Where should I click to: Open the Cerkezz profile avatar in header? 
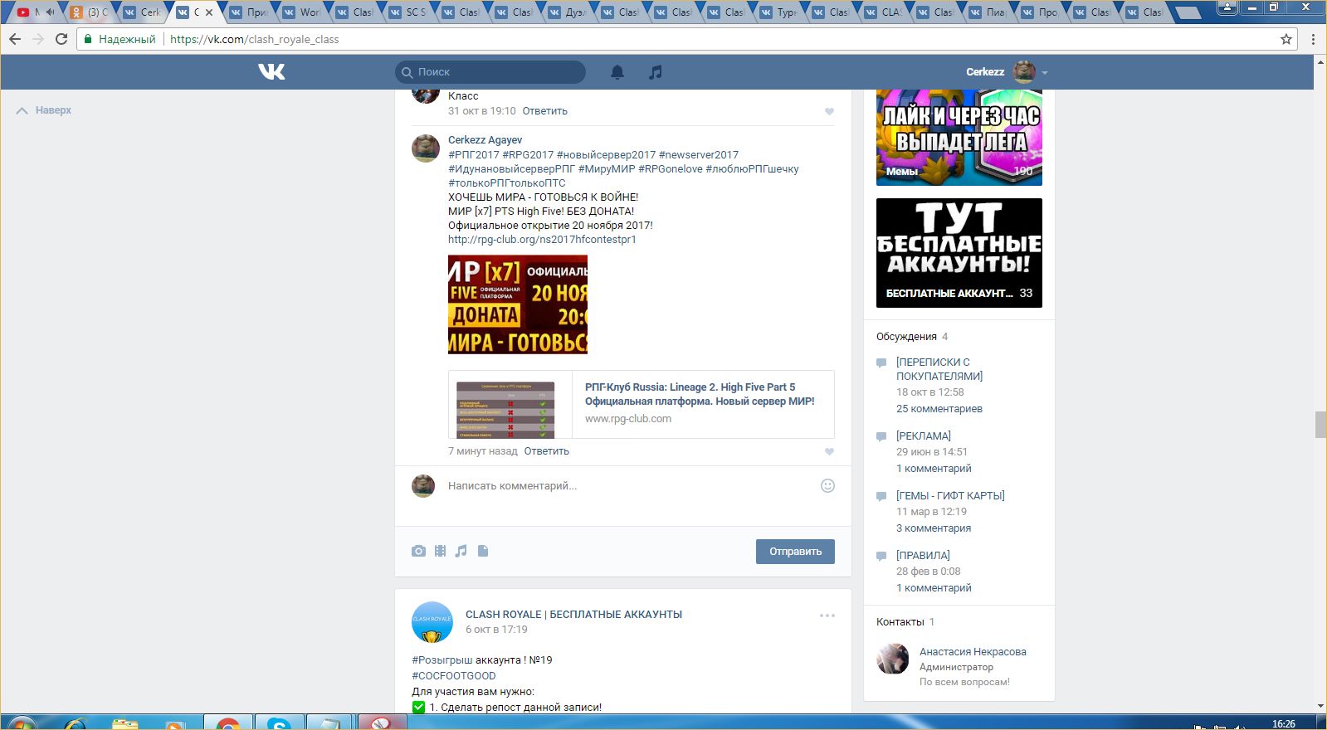tap(1024, 72)
